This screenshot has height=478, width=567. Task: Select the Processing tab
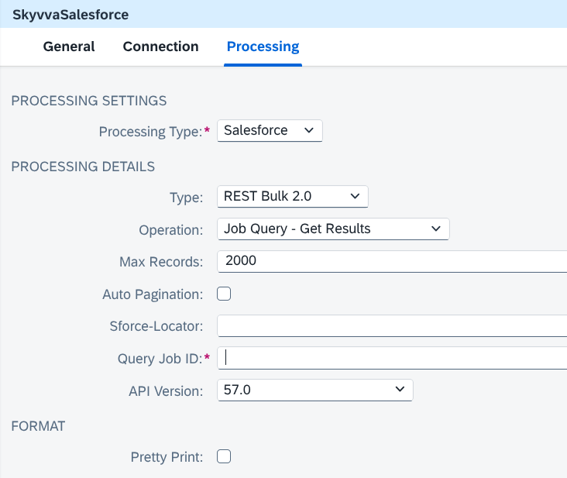point(263,46)
